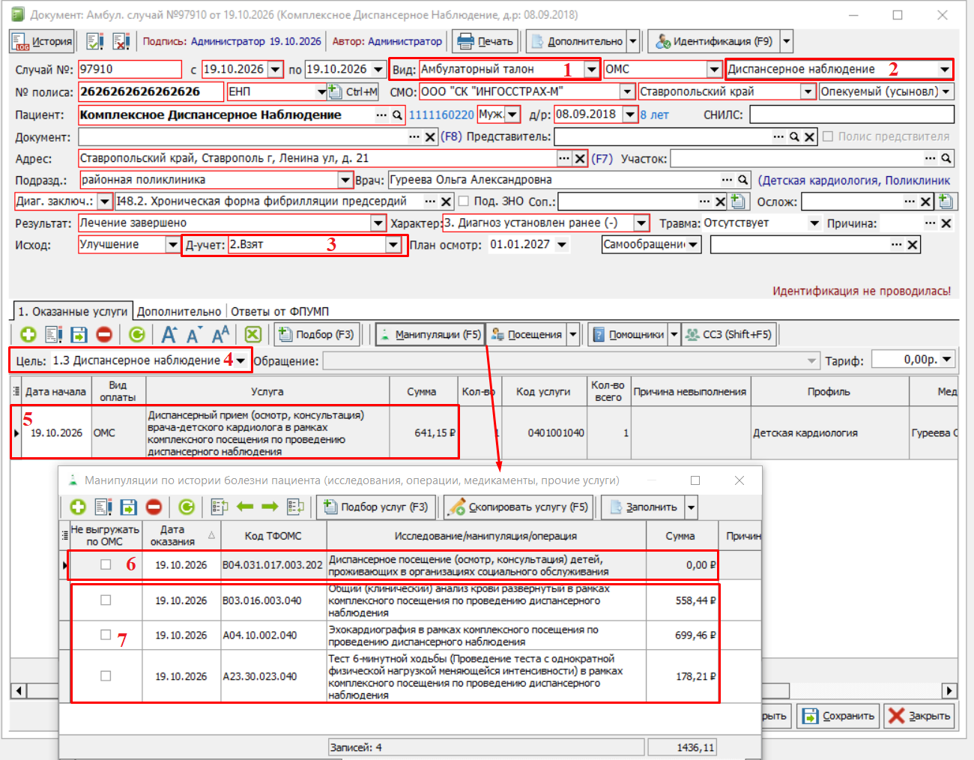Open the Подразд. dropdown районная поликлиника

pos(345,180)
